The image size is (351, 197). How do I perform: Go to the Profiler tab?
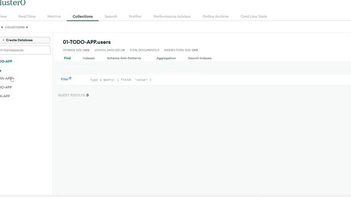click(x=135, y=16)
